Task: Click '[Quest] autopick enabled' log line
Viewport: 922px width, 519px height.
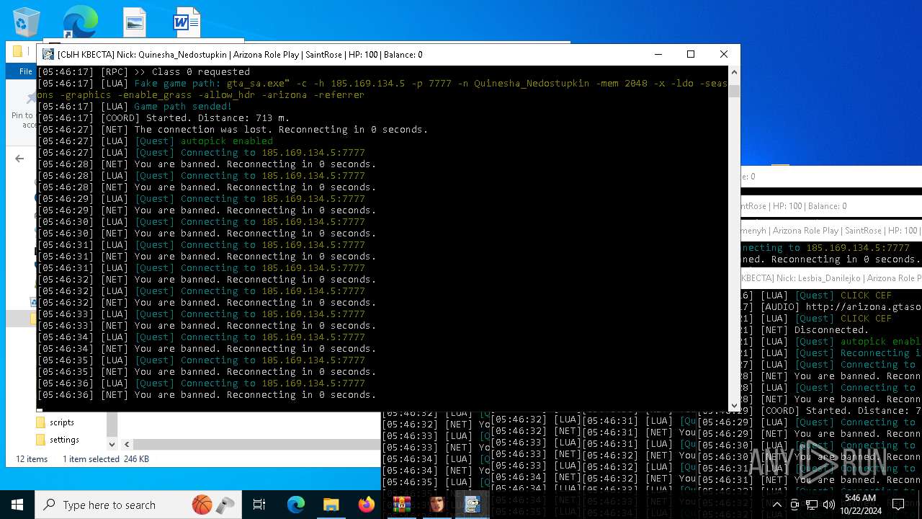Action: [155, 141]
